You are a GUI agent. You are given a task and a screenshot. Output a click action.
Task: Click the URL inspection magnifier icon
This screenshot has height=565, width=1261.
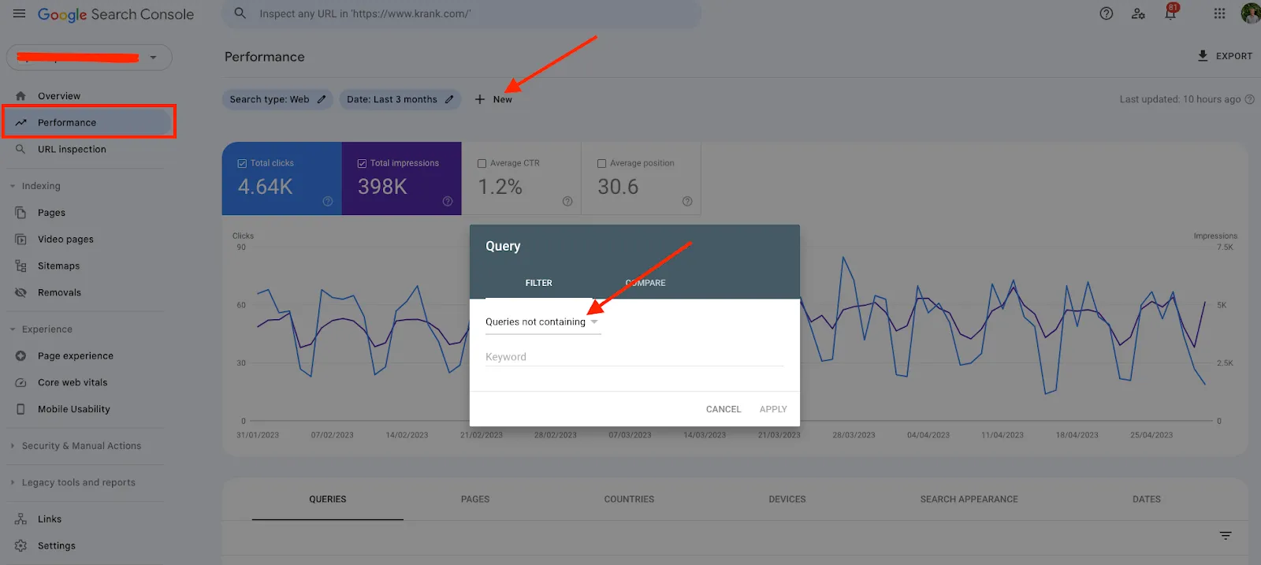pos(20,149)
